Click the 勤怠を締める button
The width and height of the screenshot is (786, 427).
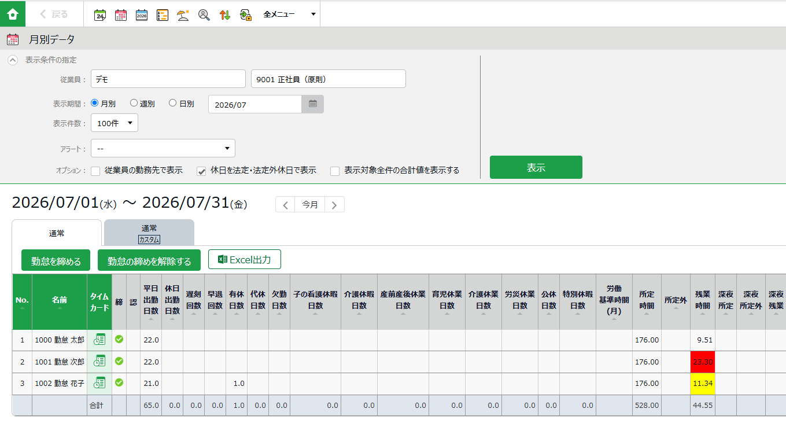pos(56,260)
